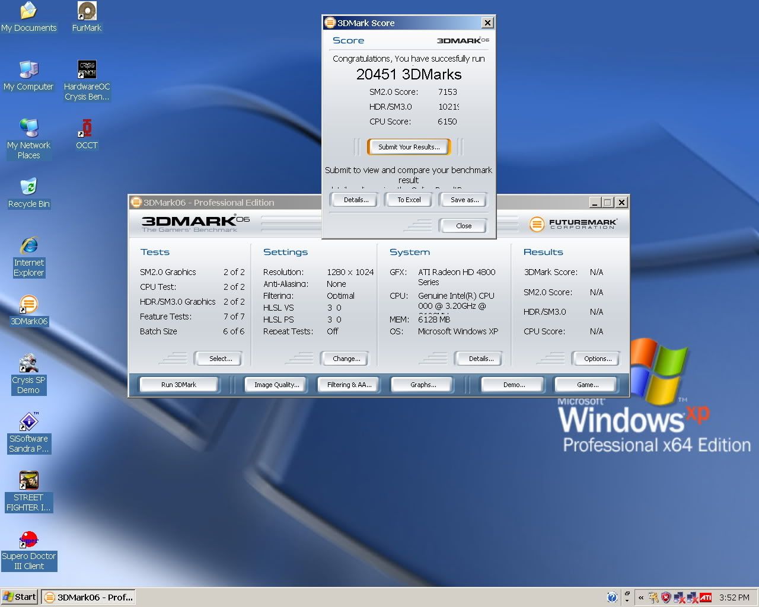Open the Supero Doctor III Client icon
The width and height of the screenshot is (759, 607).
coord(28,539)
